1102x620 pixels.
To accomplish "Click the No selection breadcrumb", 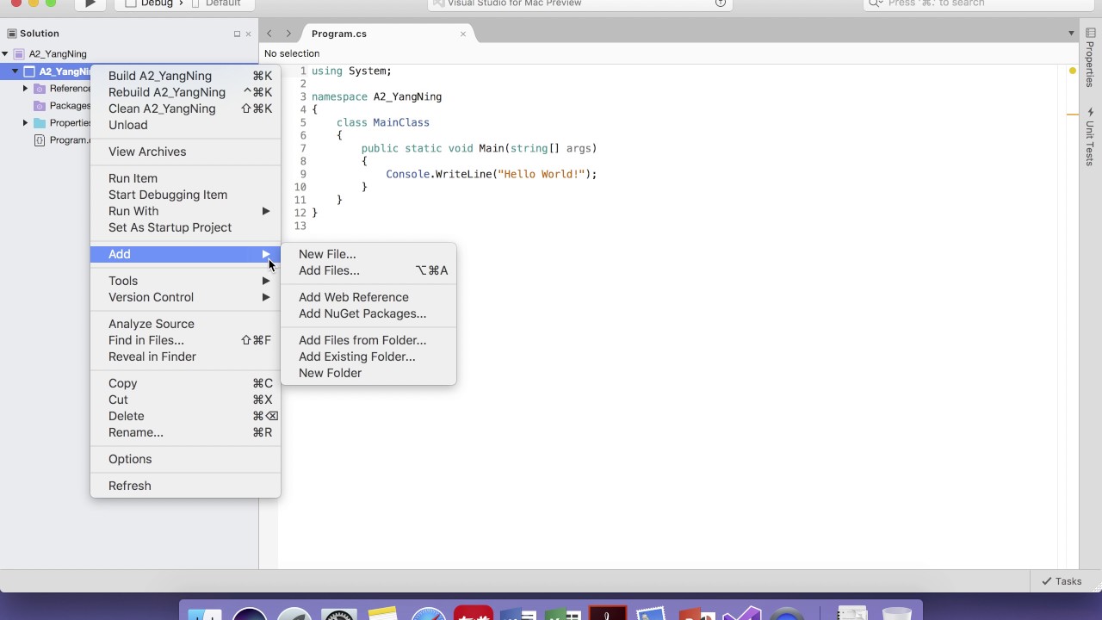I will [292, 53].
